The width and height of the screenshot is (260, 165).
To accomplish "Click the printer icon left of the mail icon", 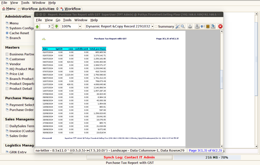I will tap(197, 27).
